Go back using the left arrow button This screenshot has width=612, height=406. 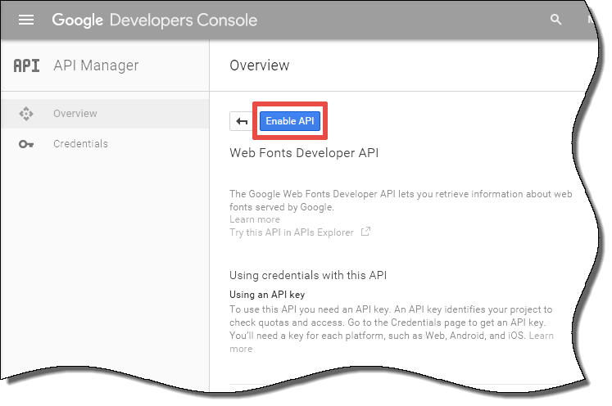coord(242,121)
